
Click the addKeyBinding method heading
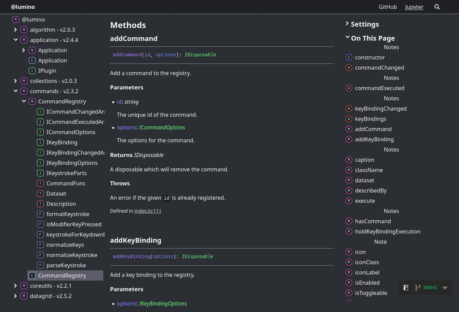pyautogui.click(x=136, y=240)
